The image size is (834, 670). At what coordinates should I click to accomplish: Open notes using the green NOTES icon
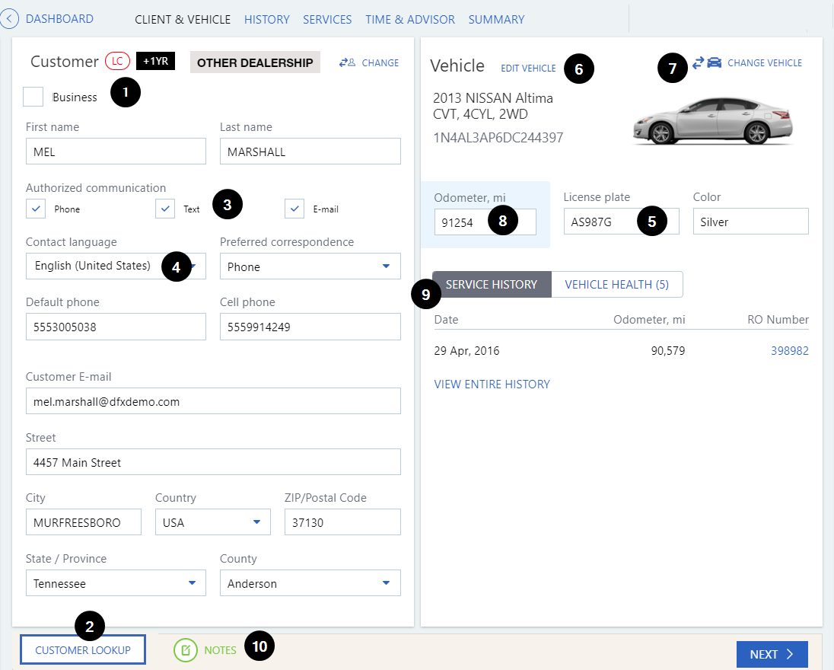(x=186, y=649)
